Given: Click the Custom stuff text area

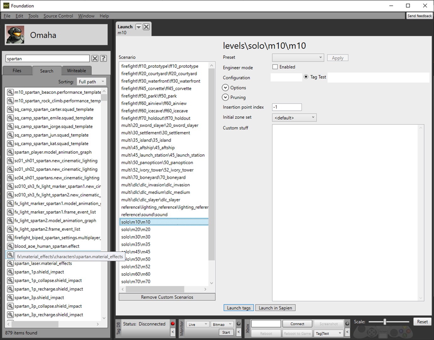Looking at the screenshot, I should 348,212.
